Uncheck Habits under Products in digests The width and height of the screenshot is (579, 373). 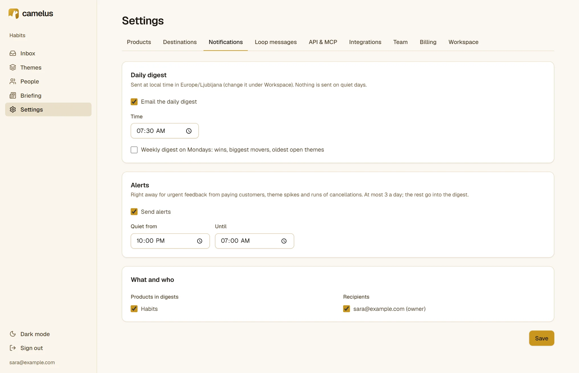pos(134,309)
